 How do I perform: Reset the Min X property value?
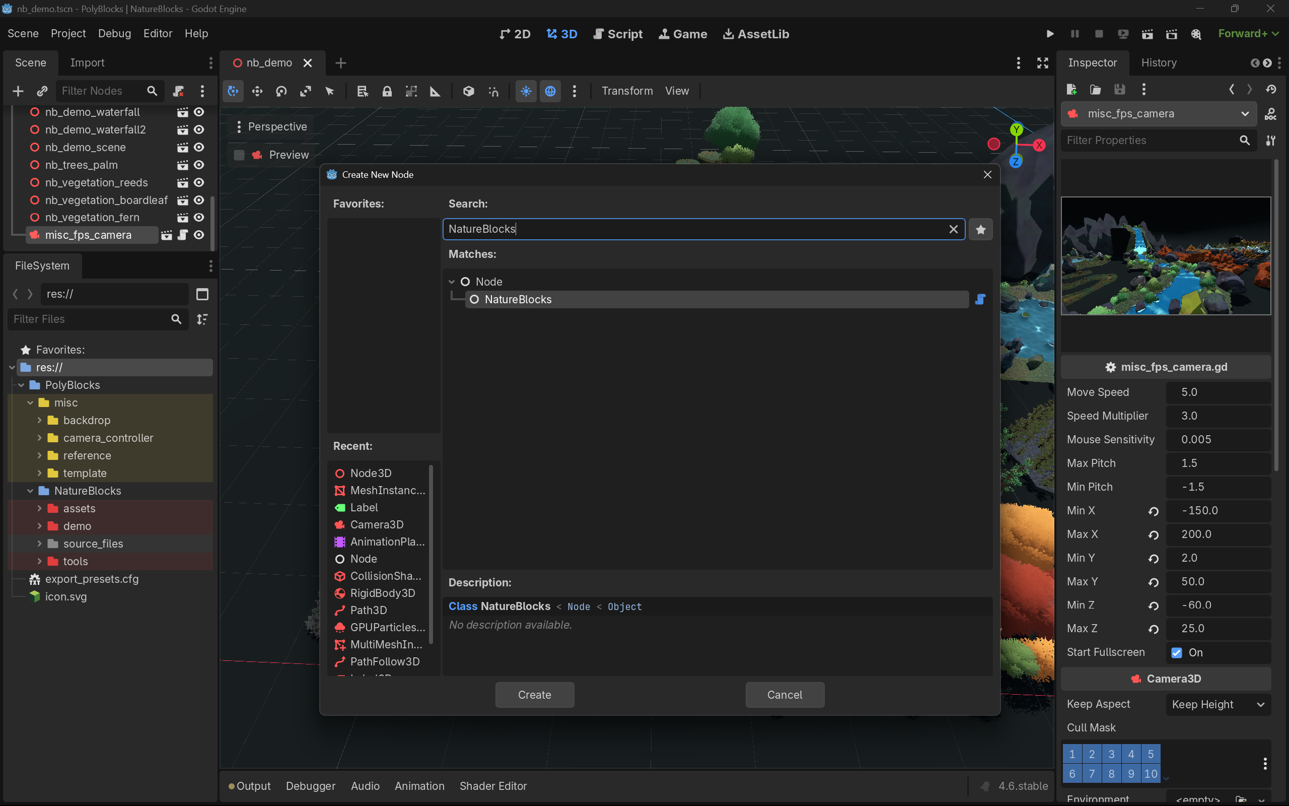1154,511
